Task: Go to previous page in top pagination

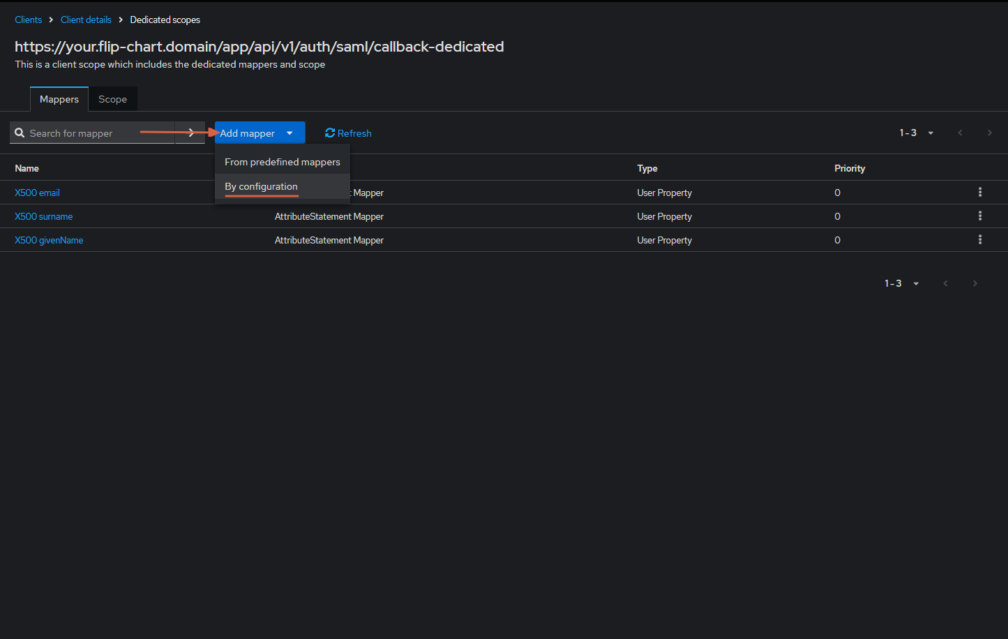Action: click(x=960, y=133)
